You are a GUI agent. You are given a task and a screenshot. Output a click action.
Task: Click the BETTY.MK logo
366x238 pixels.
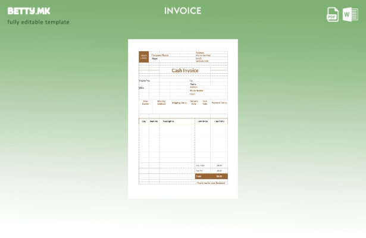tap(29, 11)
